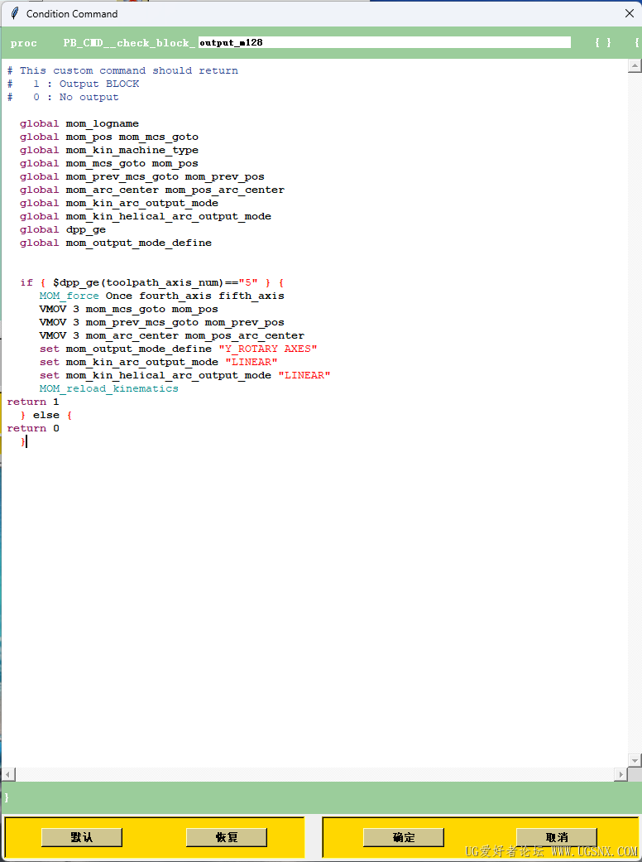Click 'global mom_arc_center mom_pos_arc_center' line
This screenshot has height=862, width=642.
(x=152, y=190)
